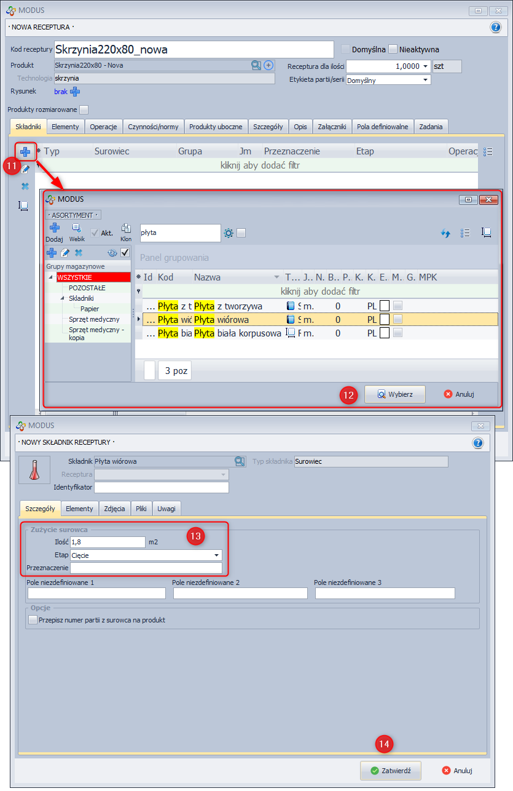The image size is (513, 791).
Task: Click the Kod recepty field Skrzynia220x80_nowa
Action: [x=194, y=49]
